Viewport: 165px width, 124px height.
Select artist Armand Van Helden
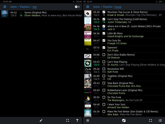(118, 107)
